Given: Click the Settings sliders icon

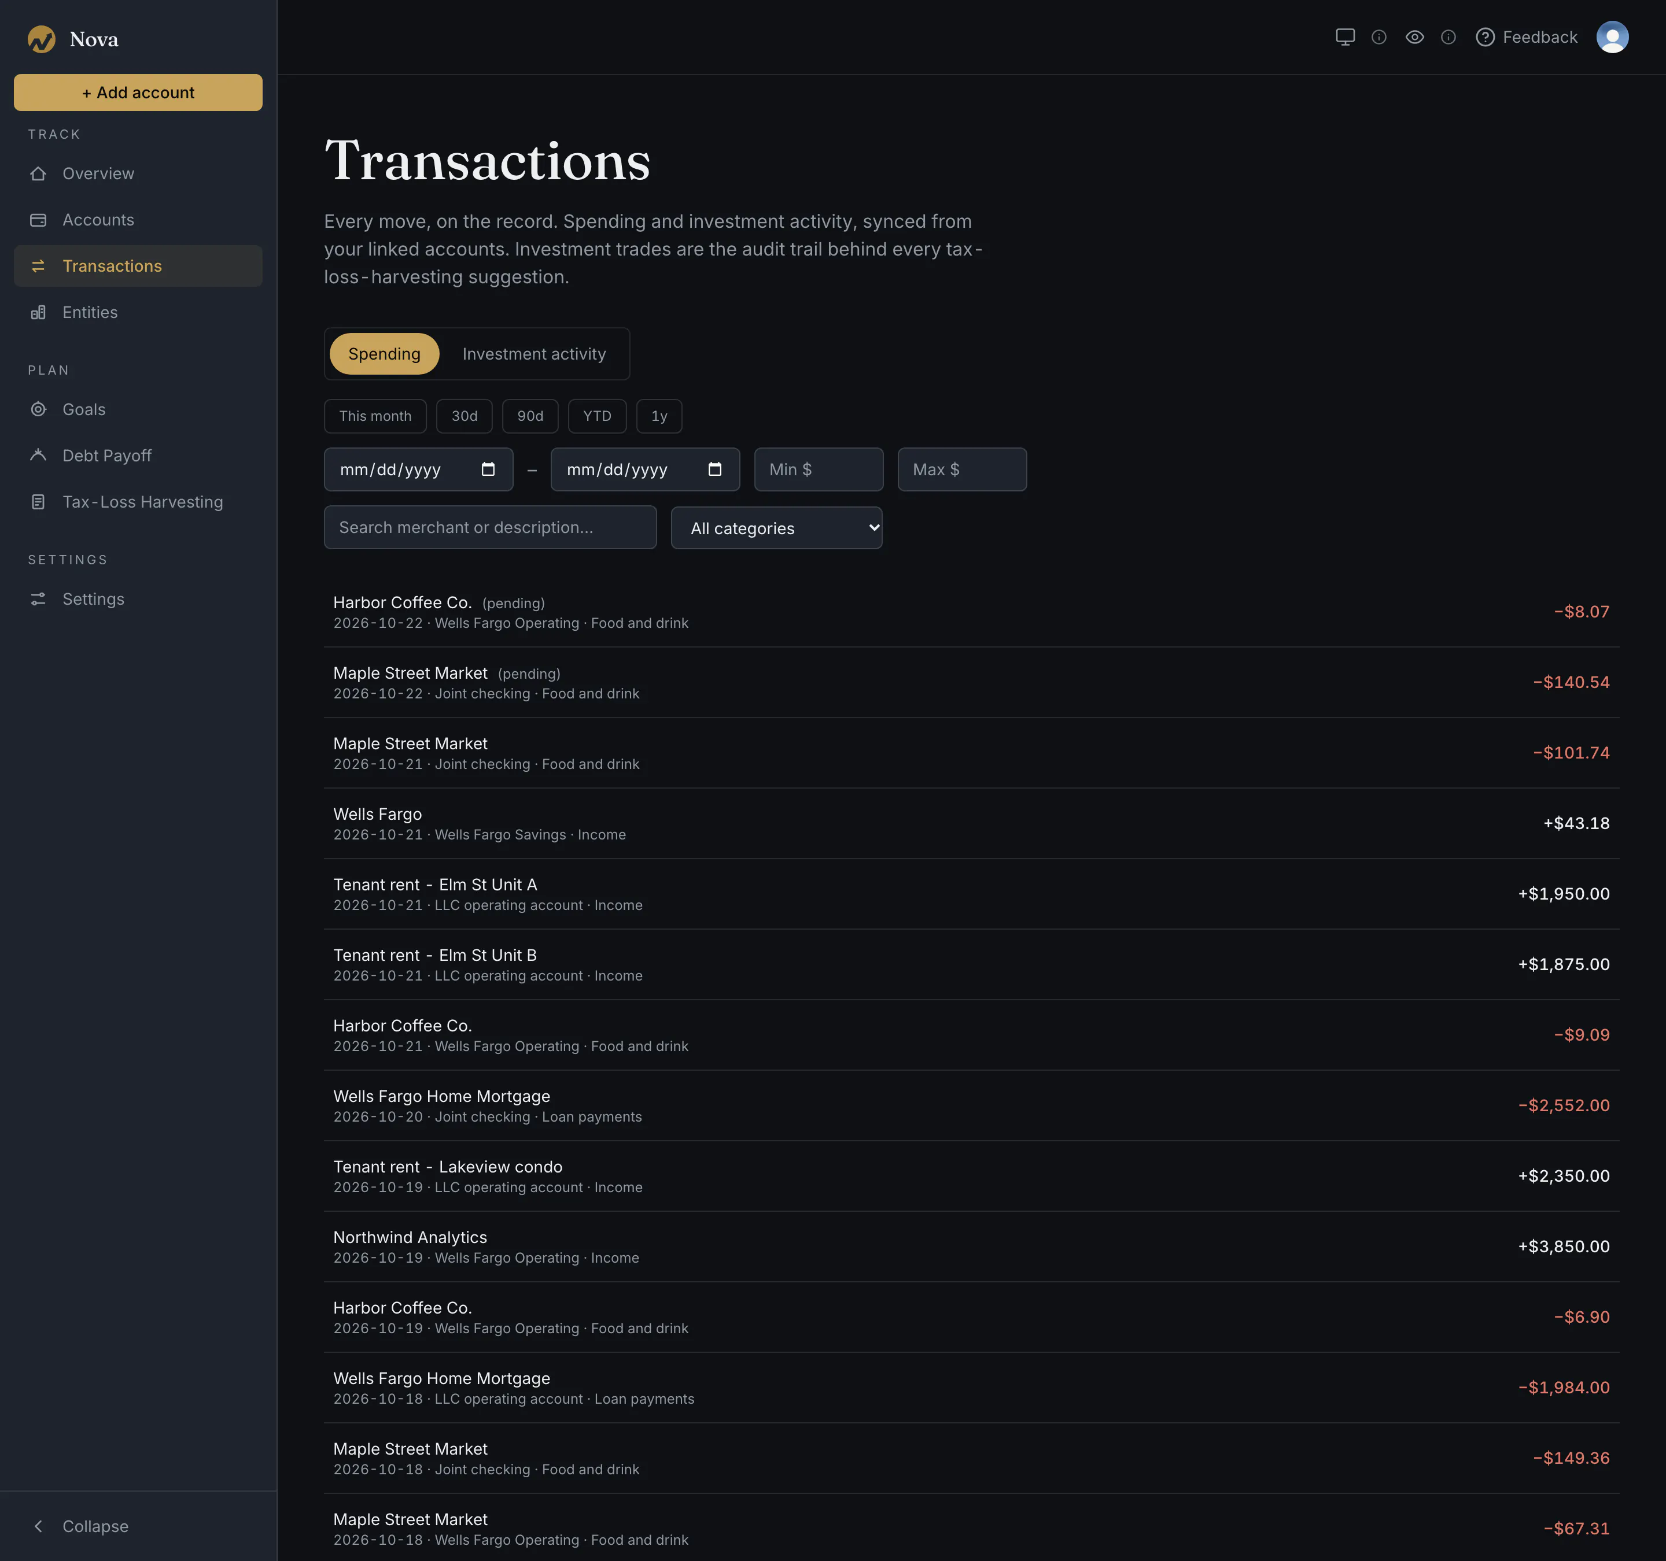Looking at the screenshot, I should click(x=39, y=599).
